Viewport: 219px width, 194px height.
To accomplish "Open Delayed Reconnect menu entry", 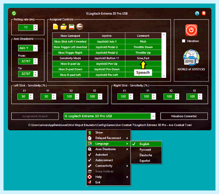I will (108, 138).
